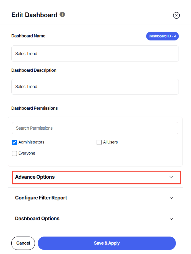Click the Advance Options chevron arrow
The height and width of the screenshot is (254, 191).
[x=171, y=177]
